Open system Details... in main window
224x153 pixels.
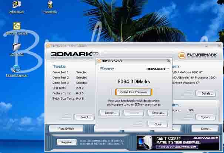(x=206, y=93)
